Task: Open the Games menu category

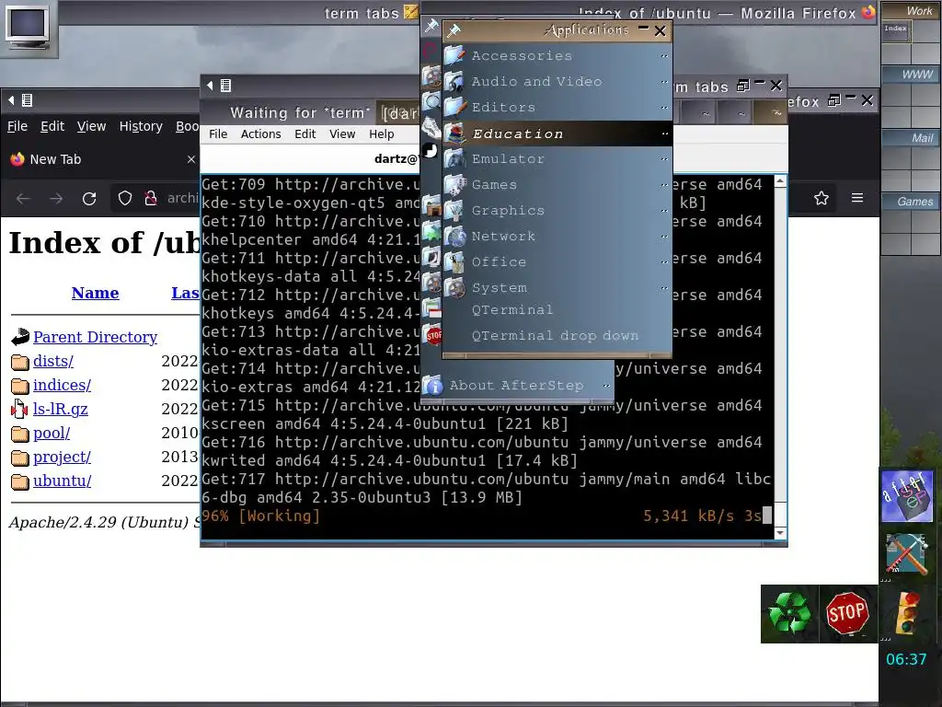Action: pyautogui.click(x=557, y=185)
